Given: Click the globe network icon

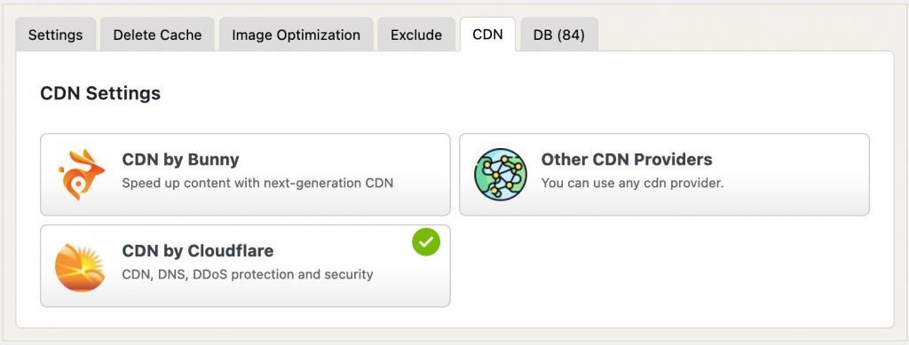Looking at the screenshot, I should tap(501, 174).
